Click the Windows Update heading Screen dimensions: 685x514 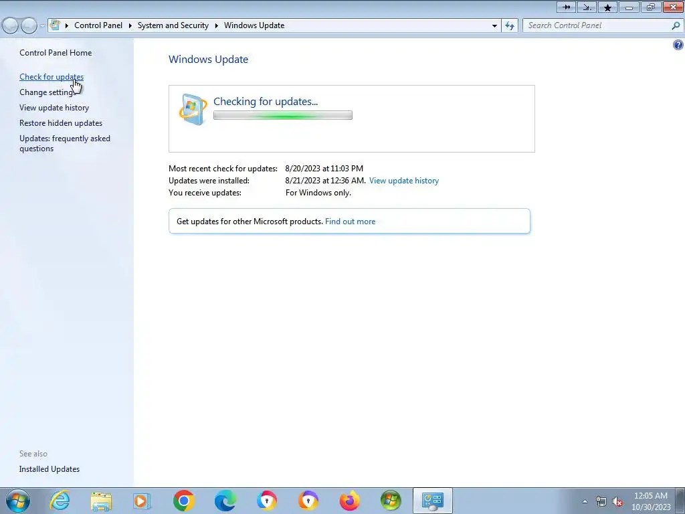(x=209, y=60)
